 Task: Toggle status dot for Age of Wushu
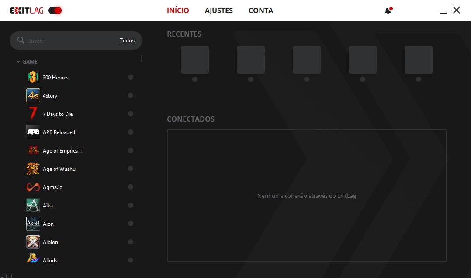coord(130,169)
